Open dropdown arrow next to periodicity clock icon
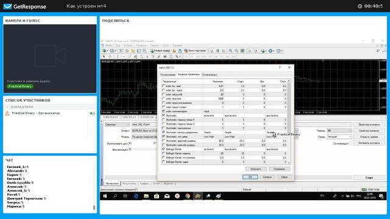This screenshot has width=390, height=219. click(274, 51)
